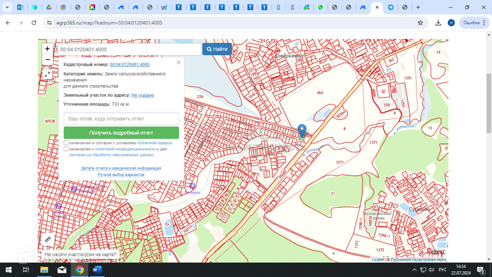Bookmark this page with star icon

420,23
